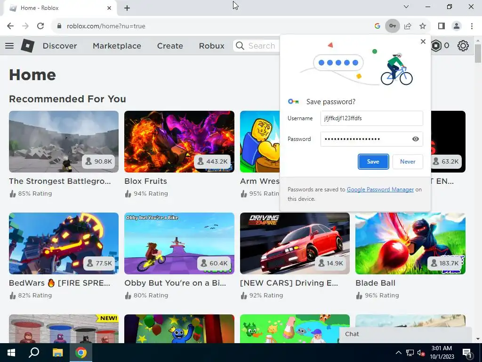482x362 pixels.
Task: Close the Home - Roblox tab
Action: click(x=109, y=8)
